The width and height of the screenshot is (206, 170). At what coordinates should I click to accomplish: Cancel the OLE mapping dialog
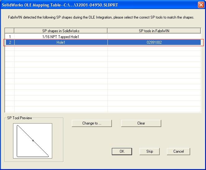pos(178,151)
